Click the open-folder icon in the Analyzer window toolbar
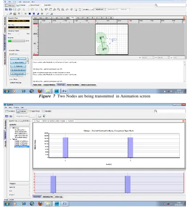Screen dimensions: 193x207 click(x=7, y=116)
